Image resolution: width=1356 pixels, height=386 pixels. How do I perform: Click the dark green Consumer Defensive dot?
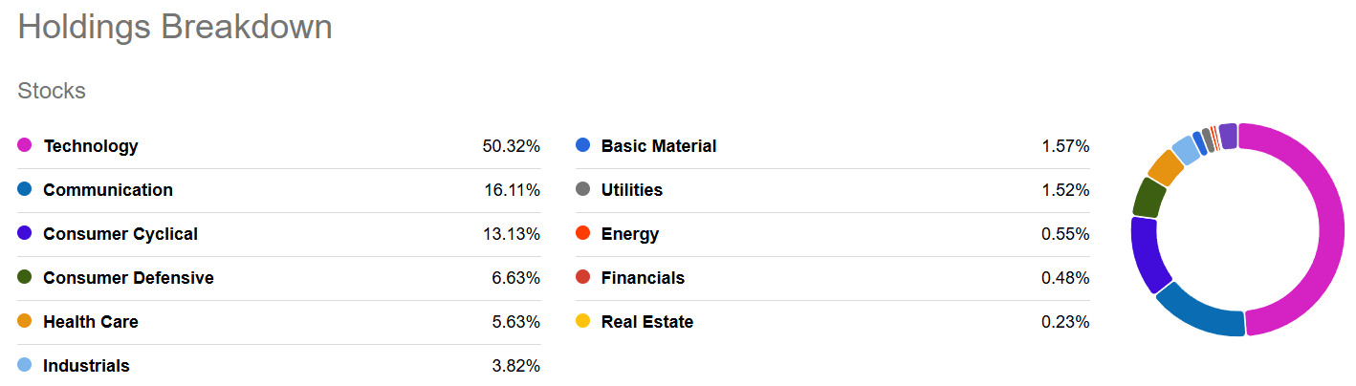click(x=25, y=277)
